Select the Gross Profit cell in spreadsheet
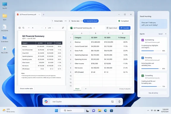The width and height of the screenshot is (171, 114). (81, 51)
